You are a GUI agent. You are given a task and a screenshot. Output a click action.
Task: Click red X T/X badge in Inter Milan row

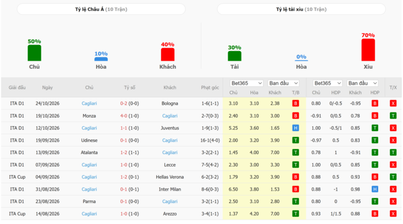click(x=393, y=189)
